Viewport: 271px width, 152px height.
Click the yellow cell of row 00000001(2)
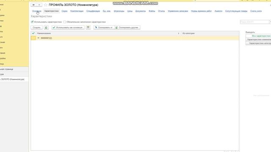point(33,38)
